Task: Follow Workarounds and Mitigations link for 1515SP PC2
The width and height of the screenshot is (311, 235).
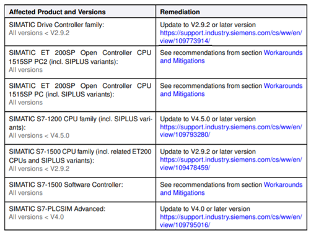Action: [x=231, y=57]
